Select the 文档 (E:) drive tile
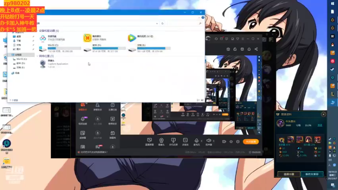Image resolution: width=338 pixels, height=190 pixels. point(149,48)
